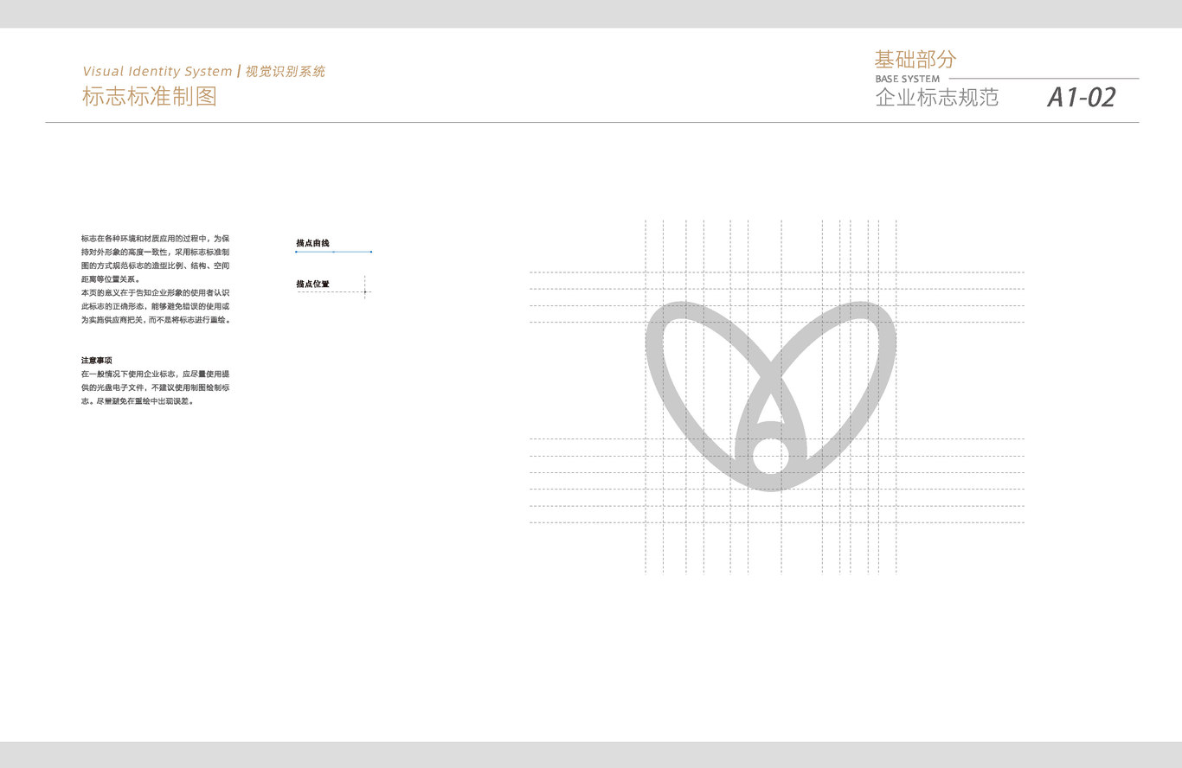The width and height of the screenshot is (1182, 768).
Task: Click the '视觉识别系统' header text
Action: pyautogui.click(x=286, y=72)
